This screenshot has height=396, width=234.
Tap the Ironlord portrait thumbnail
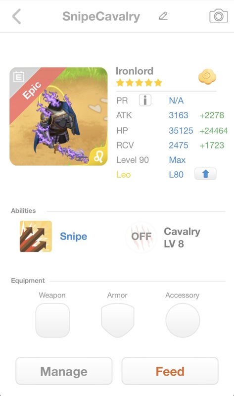(58, 116)
